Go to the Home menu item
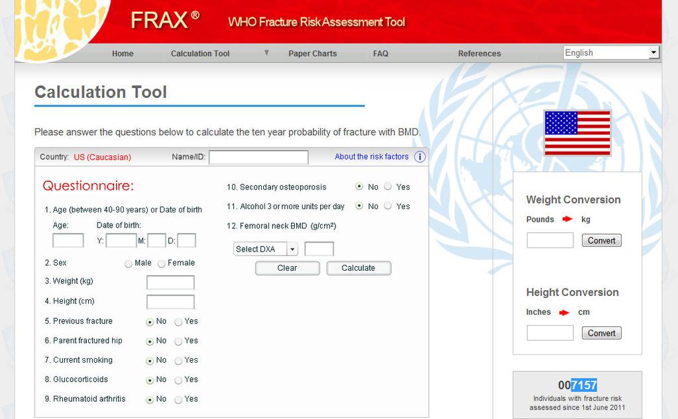The width and height of the screenshot is (678, 419). click(x=123, y=54)
